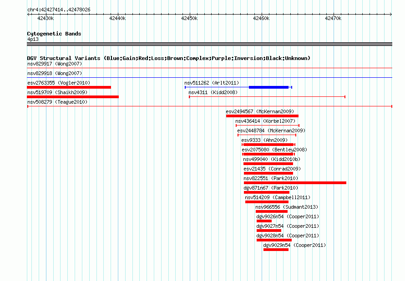Click the nsv829917 (Wong2007) variant label

pyautogui.click(x=55, y=64)
